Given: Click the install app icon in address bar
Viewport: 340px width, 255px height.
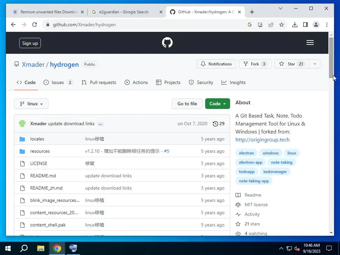Looking at the screenshot, I should (x=260, y=25).
